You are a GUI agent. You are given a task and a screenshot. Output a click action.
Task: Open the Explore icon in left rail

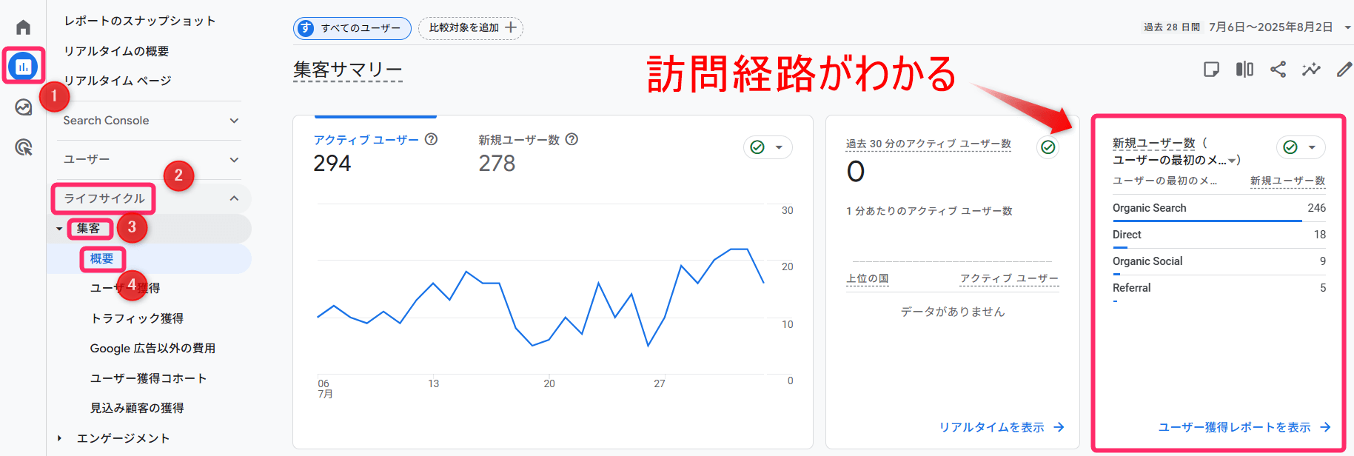click(24, 107)
